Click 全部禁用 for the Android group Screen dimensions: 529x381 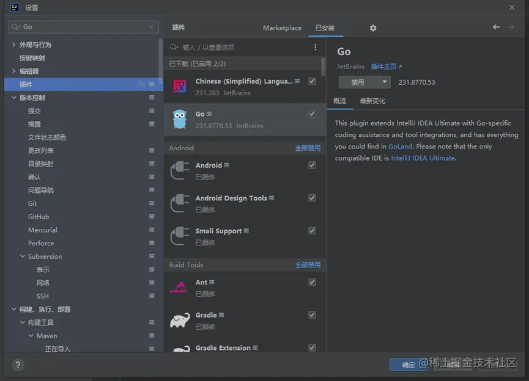click(308, 148)
